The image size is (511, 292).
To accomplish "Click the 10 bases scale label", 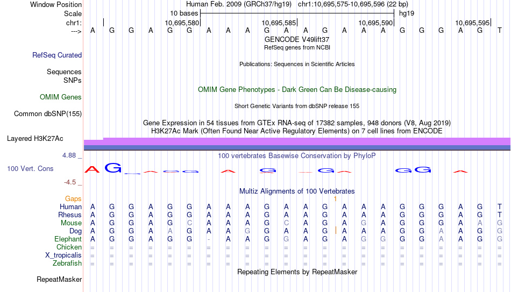I will point(184,13).
